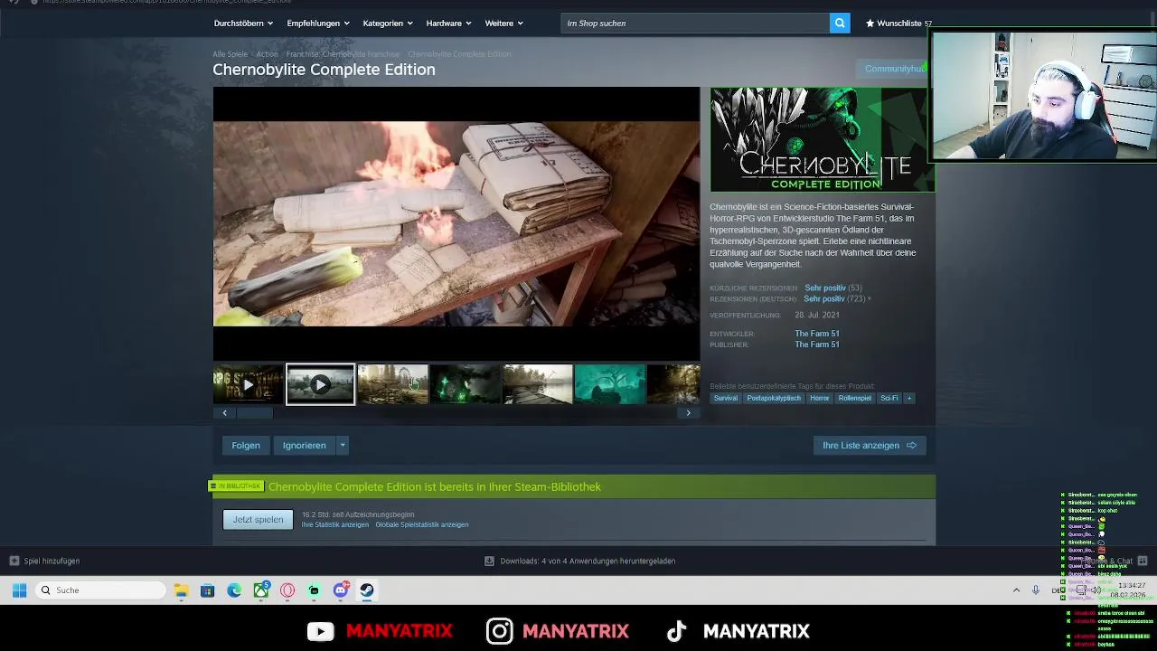Viewport: 1157px width, 651px height.
Task: Open File Explorer from taskbar
Action: 182,590
